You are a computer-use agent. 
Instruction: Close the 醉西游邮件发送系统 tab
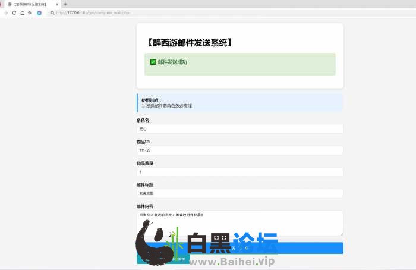click(x=57, y=4)
